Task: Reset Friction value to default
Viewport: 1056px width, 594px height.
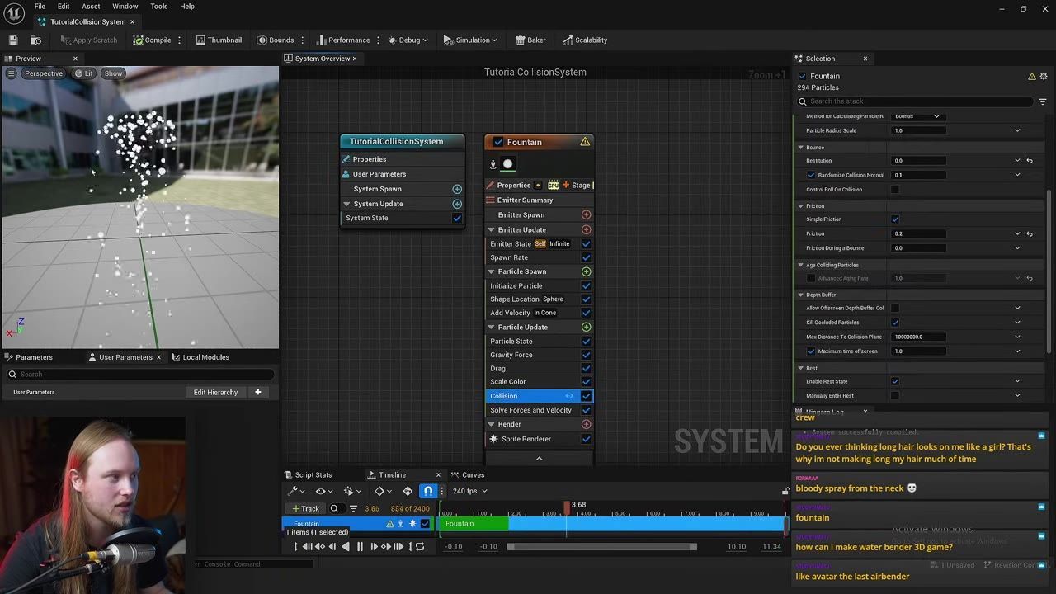Action: pos(1030,233)
